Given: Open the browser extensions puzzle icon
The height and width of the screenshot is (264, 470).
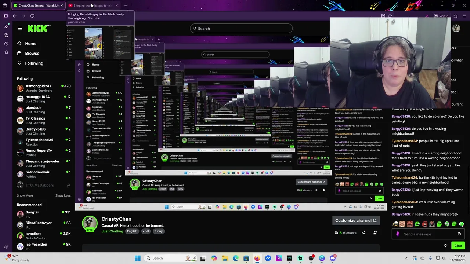Looking at the screenshot, I should [x=455, y=16].
